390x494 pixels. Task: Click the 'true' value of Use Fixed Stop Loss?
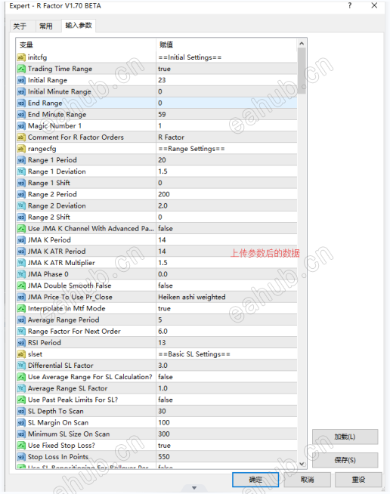(x=164, y=445)
